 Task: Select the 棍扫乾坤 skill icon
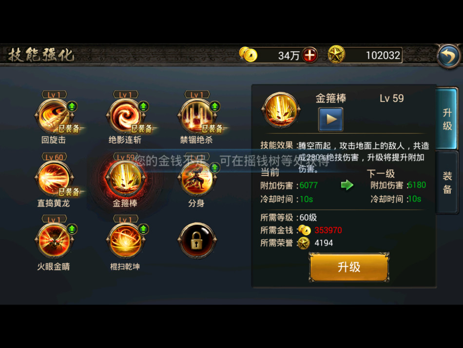tap(126, 241)
